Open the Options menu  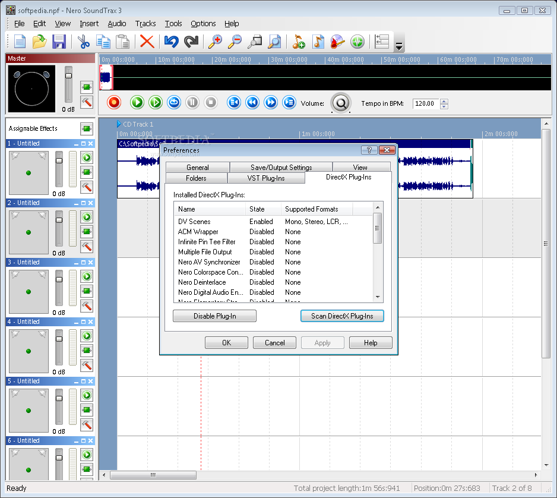(x=203, y=23)
